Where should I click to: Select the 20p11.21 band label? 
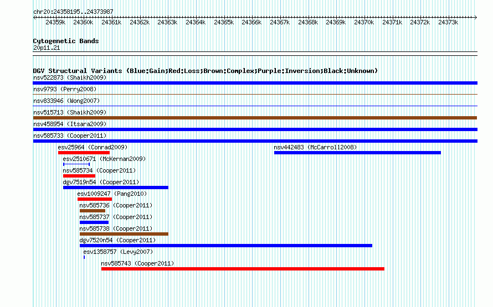[47, 48]
